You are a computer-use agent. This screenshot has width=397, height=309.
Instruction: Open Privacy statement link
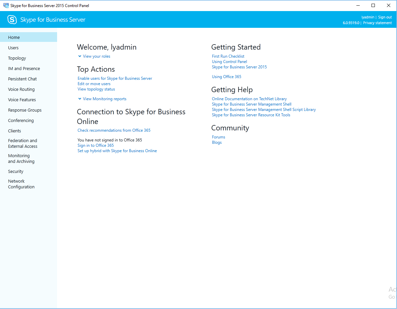377,23
